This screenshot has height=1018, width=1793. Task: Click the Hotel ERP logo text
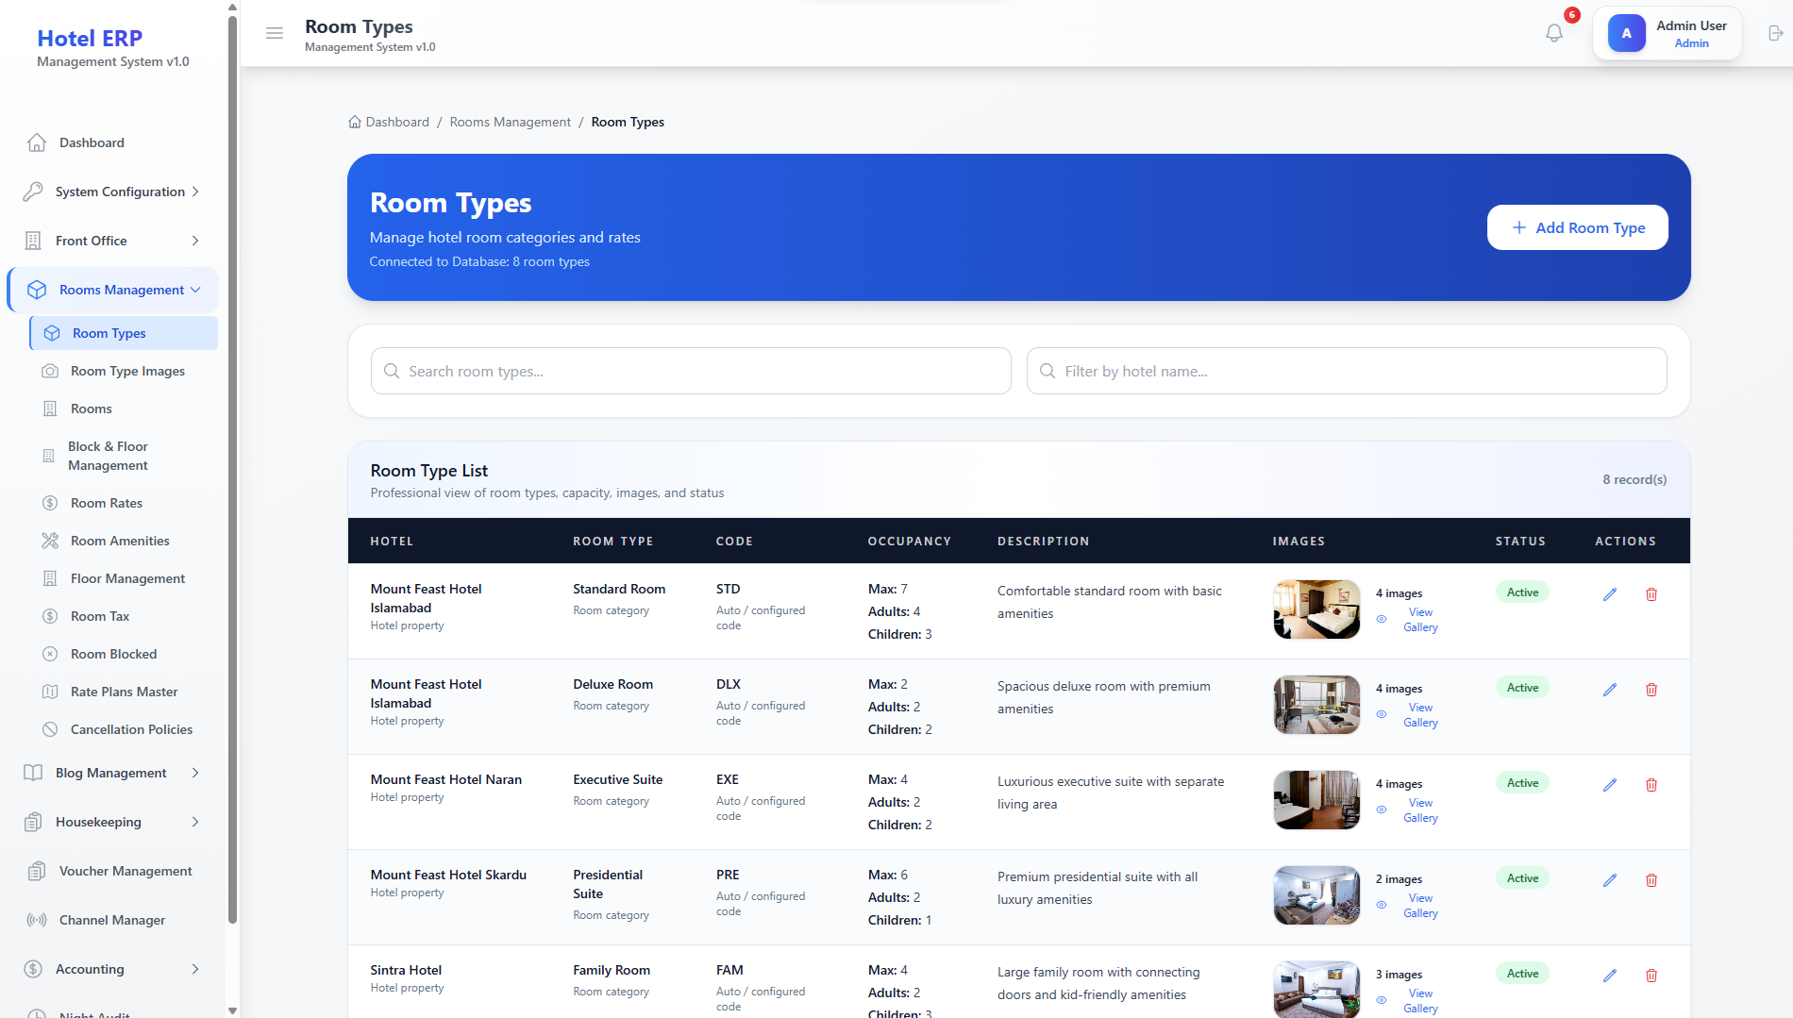(x=90, y=39)
